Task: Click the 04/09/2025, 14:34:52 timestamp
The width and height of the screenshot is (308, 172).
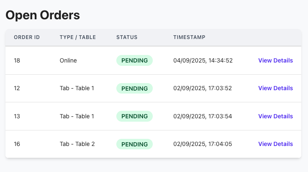Action: point(203,60)
